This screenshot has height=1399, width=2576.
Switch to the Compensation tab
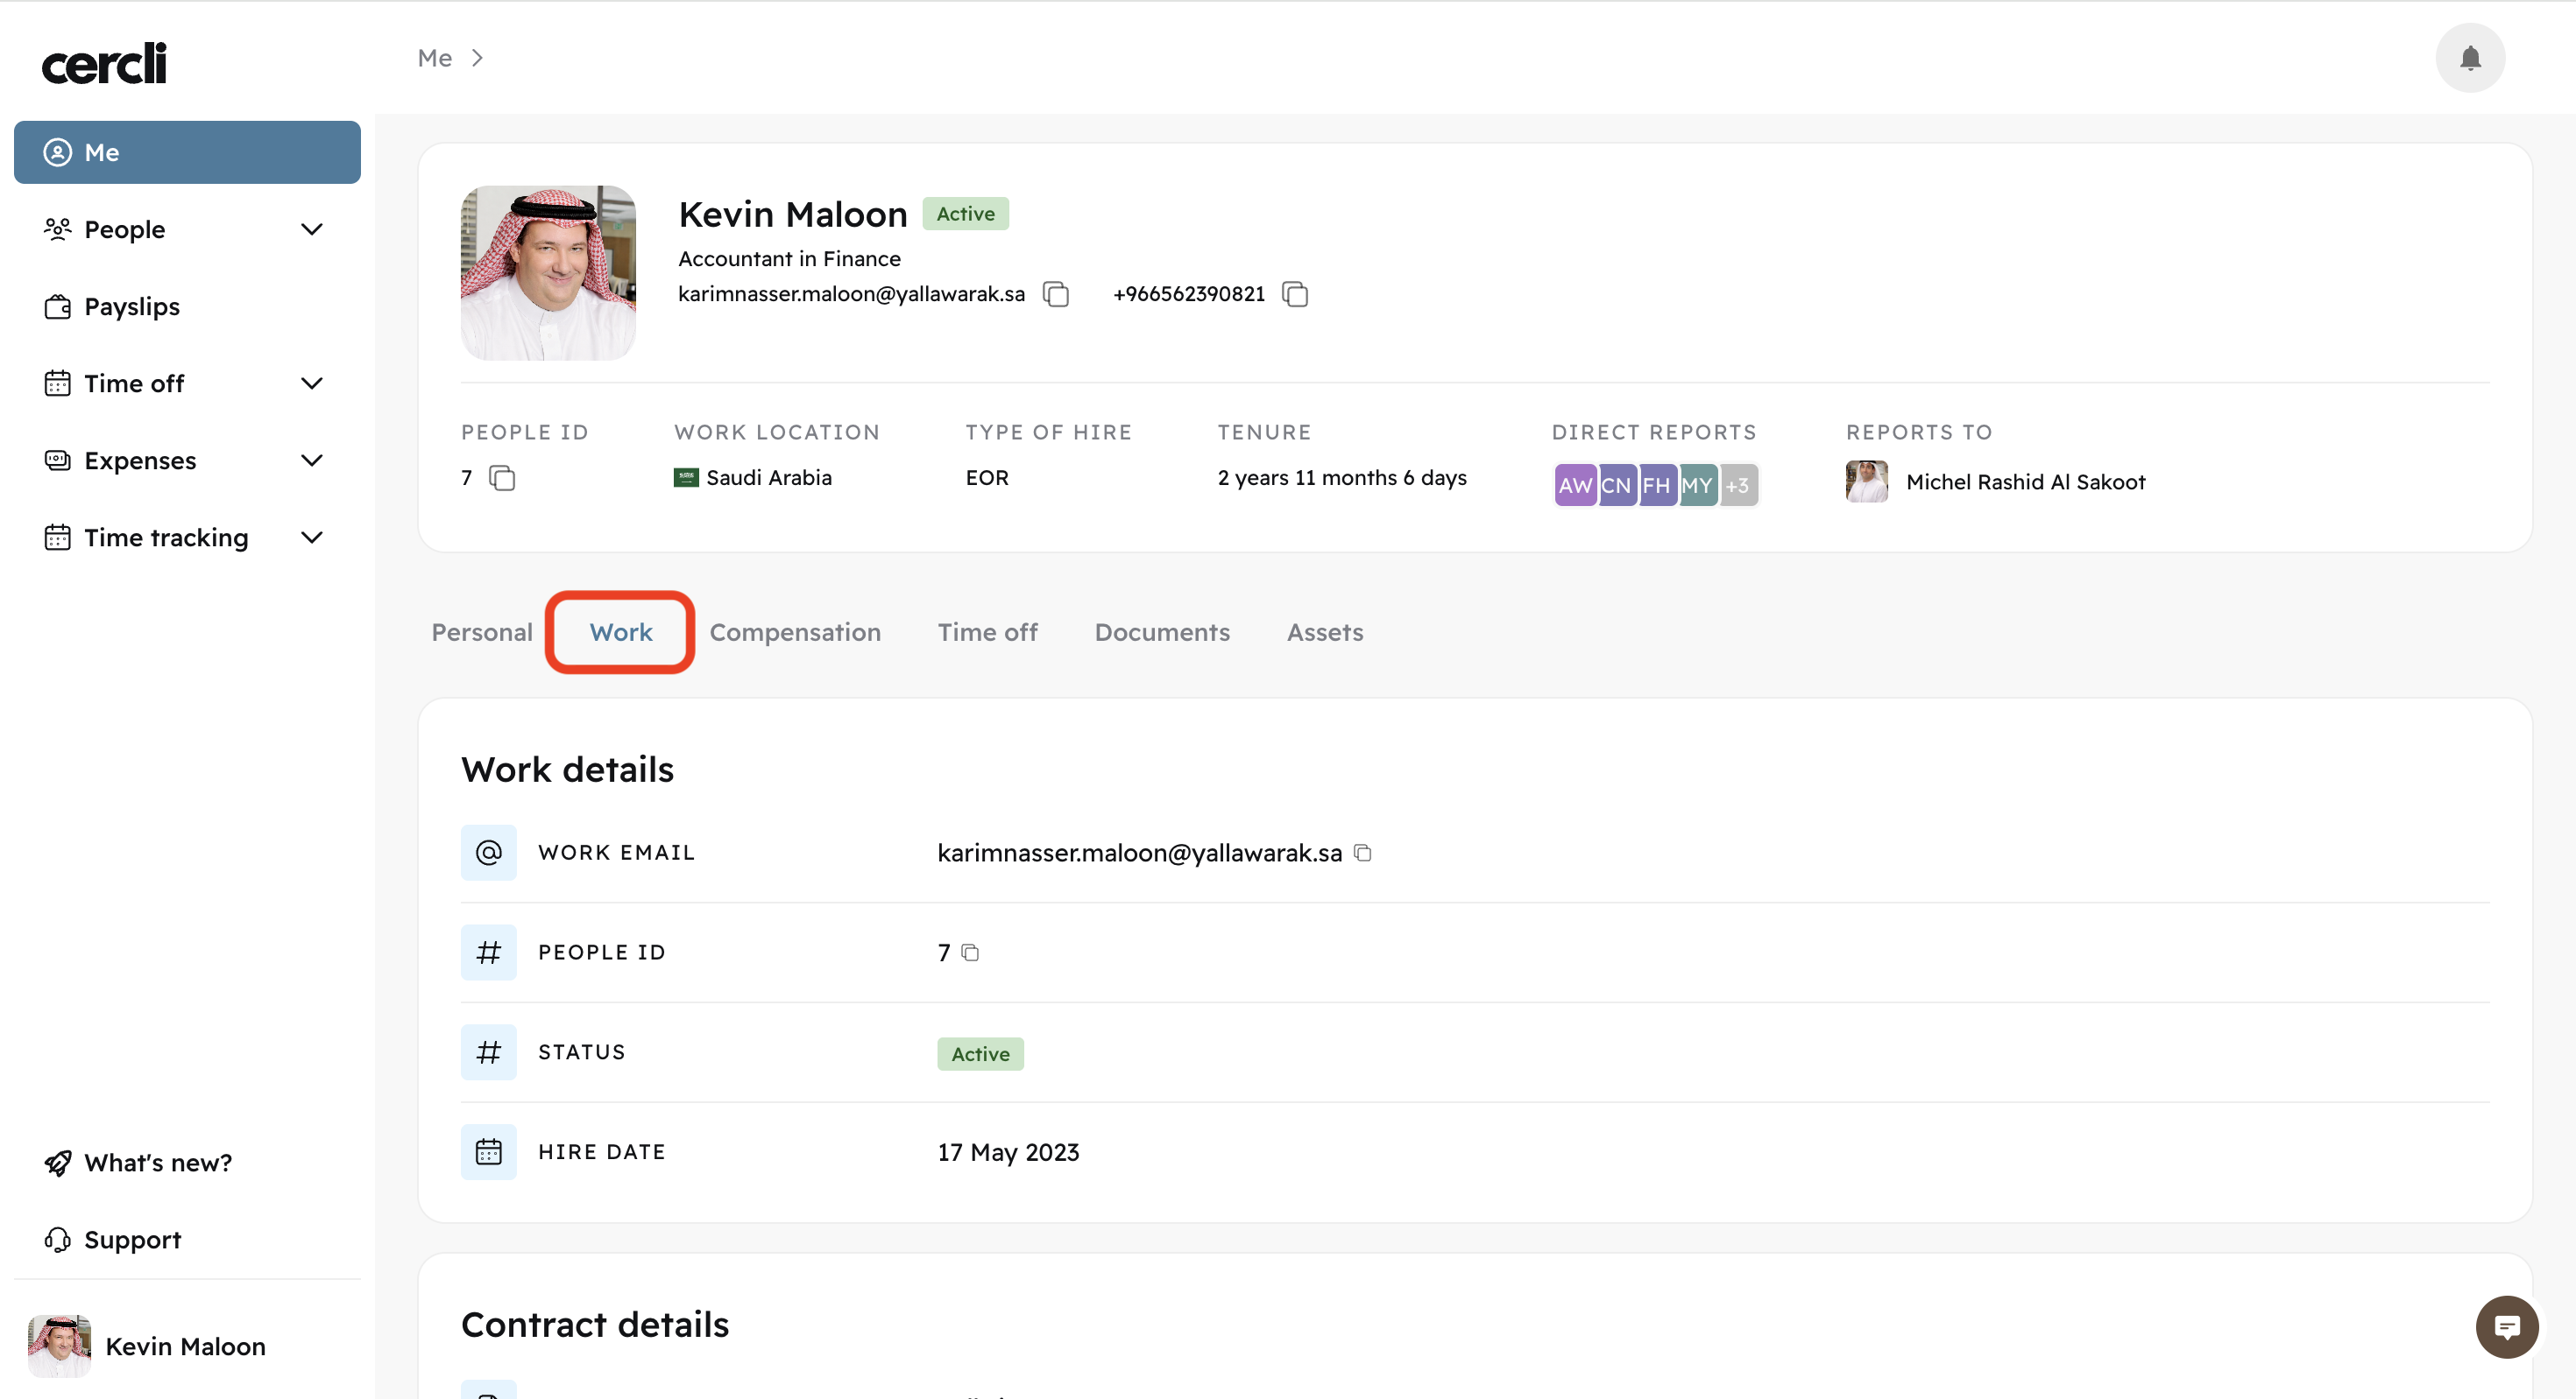[x=794, y=633]
